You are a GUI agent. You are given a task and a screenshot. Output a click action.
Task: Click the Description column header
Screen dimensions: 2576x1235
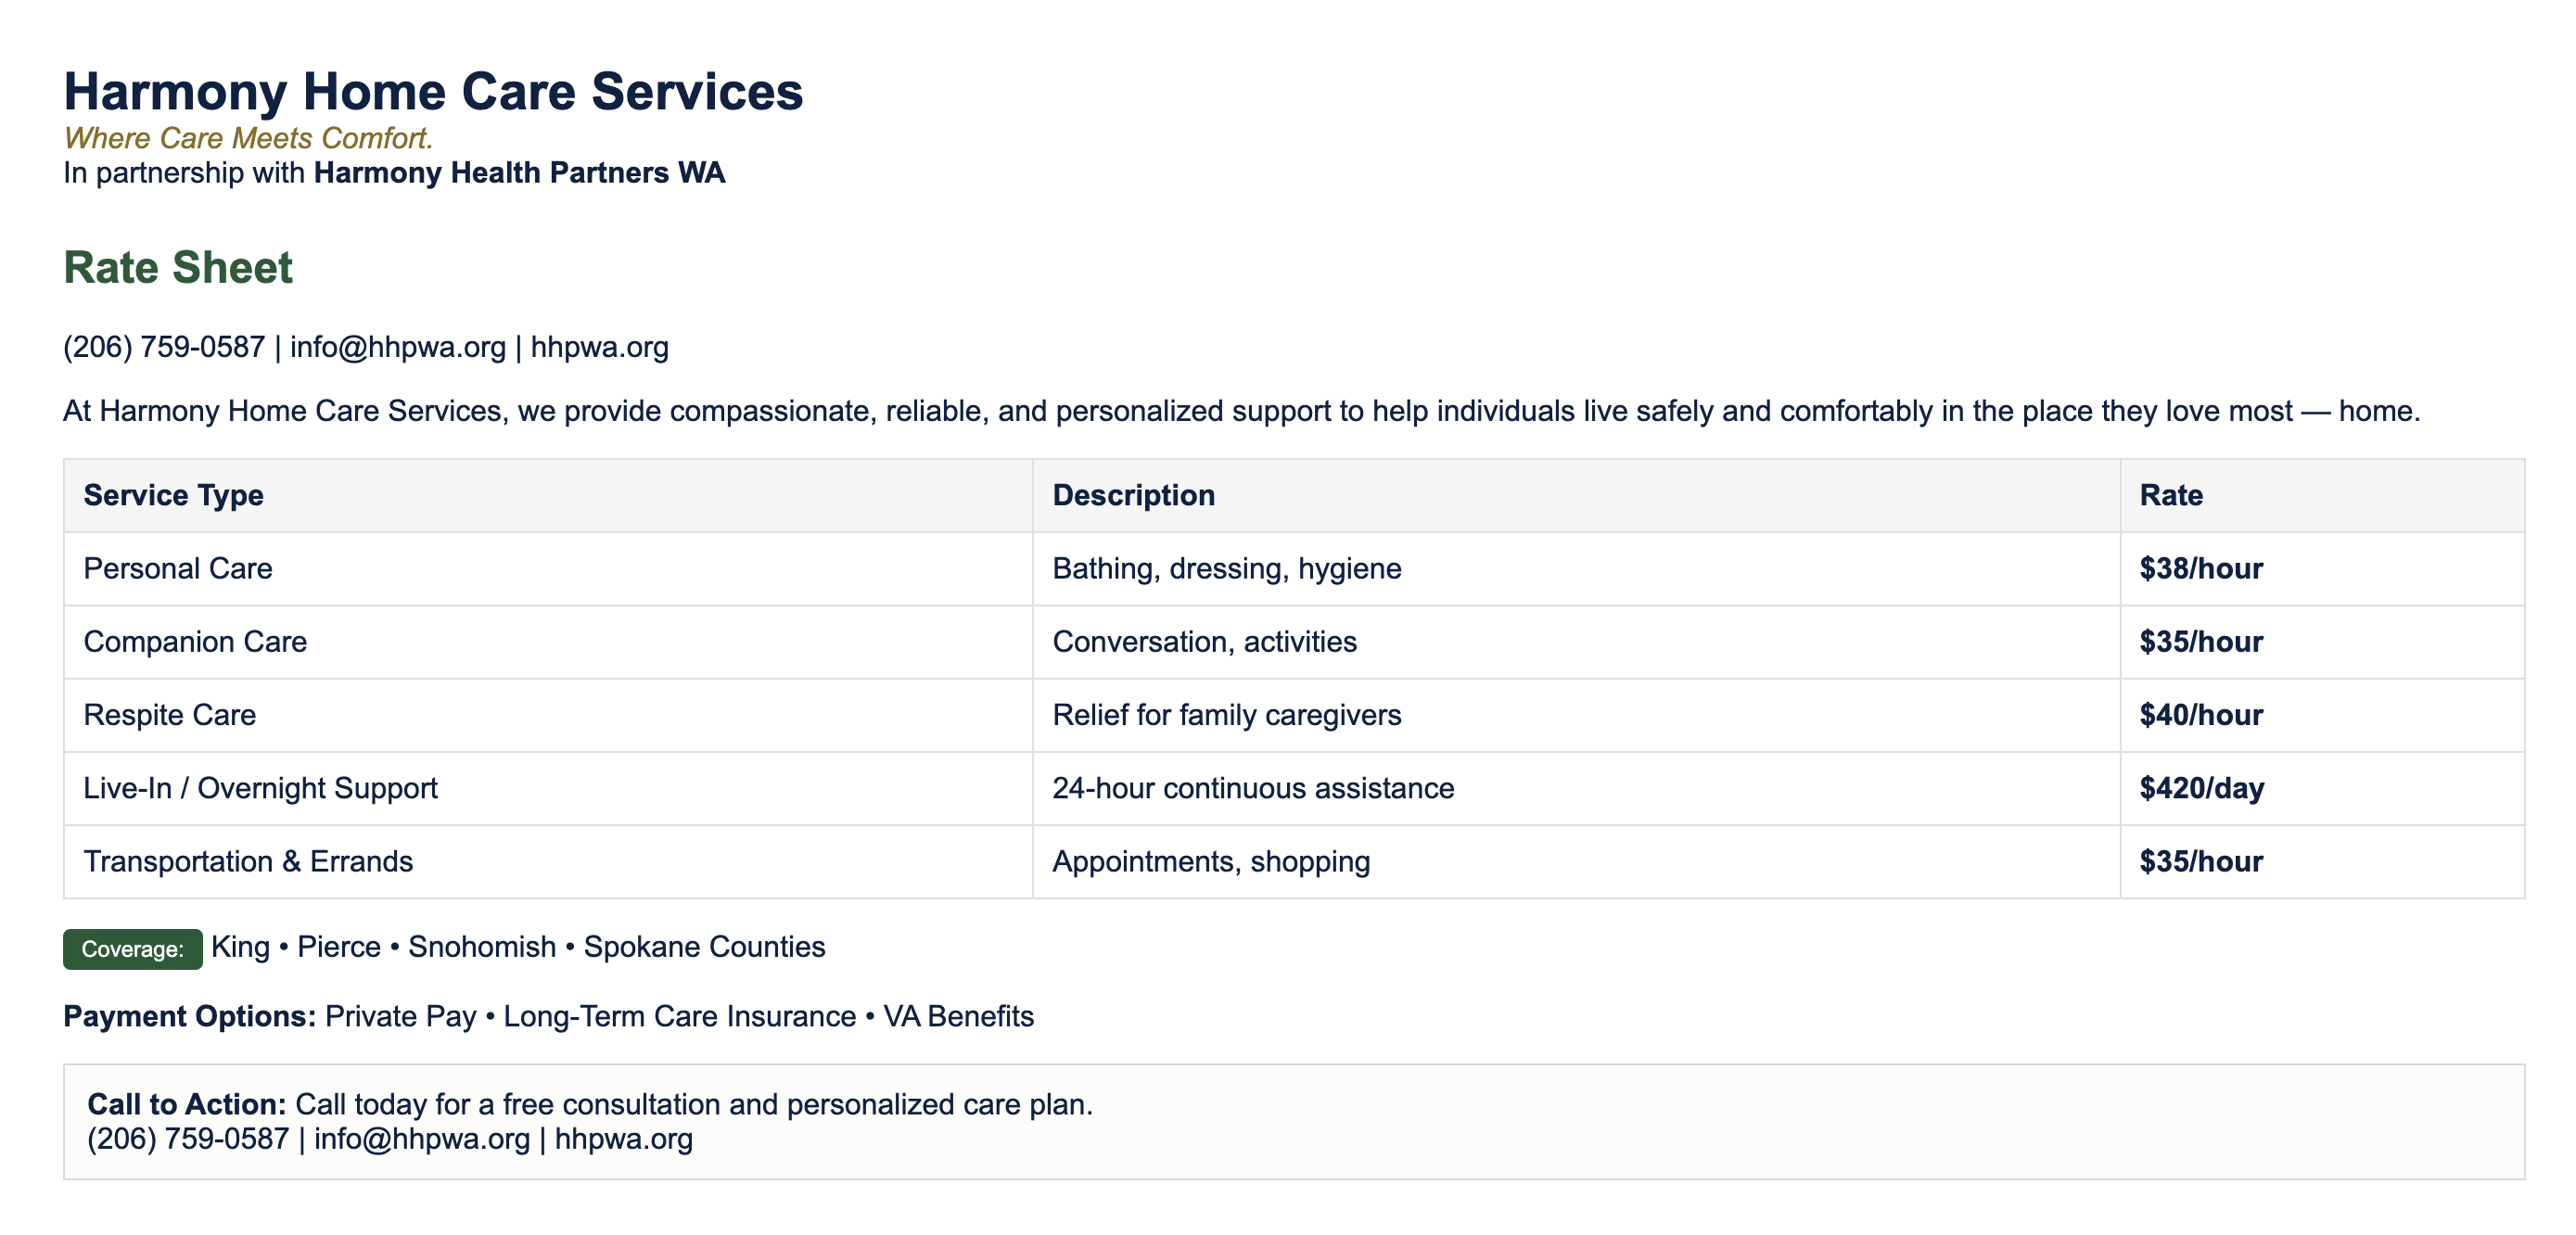pyautogui.click(x=1133, y=495)
